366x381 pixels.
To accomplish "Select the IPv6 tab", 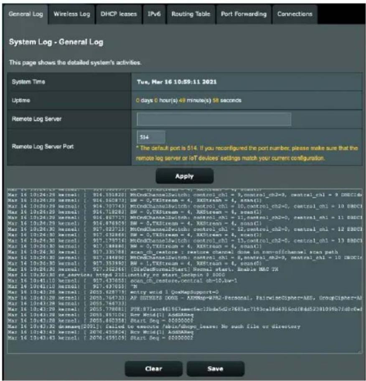I will point(154,14).
